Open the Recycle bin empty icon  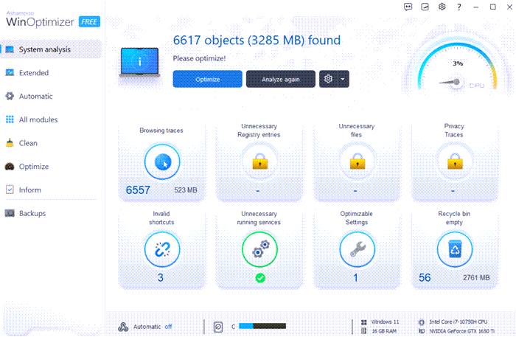(x=455, y=249)
